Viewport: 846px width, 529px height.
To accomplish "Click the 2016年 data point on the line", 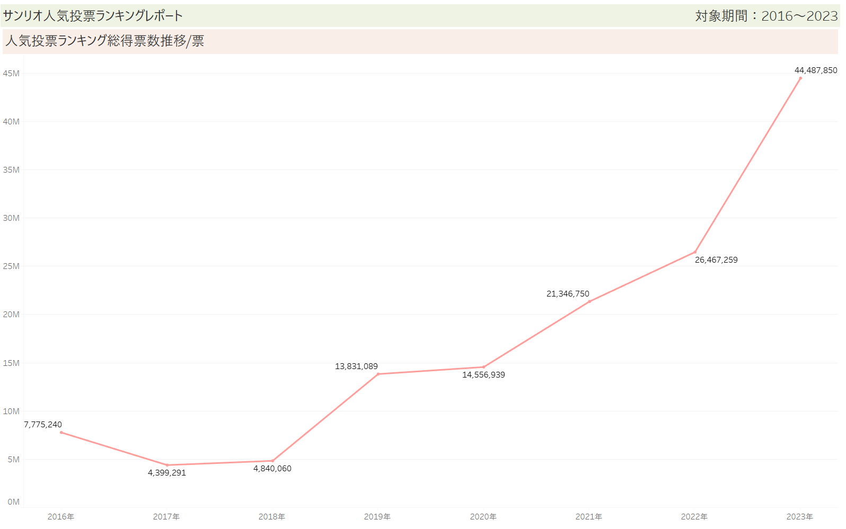I will [61, 433].
